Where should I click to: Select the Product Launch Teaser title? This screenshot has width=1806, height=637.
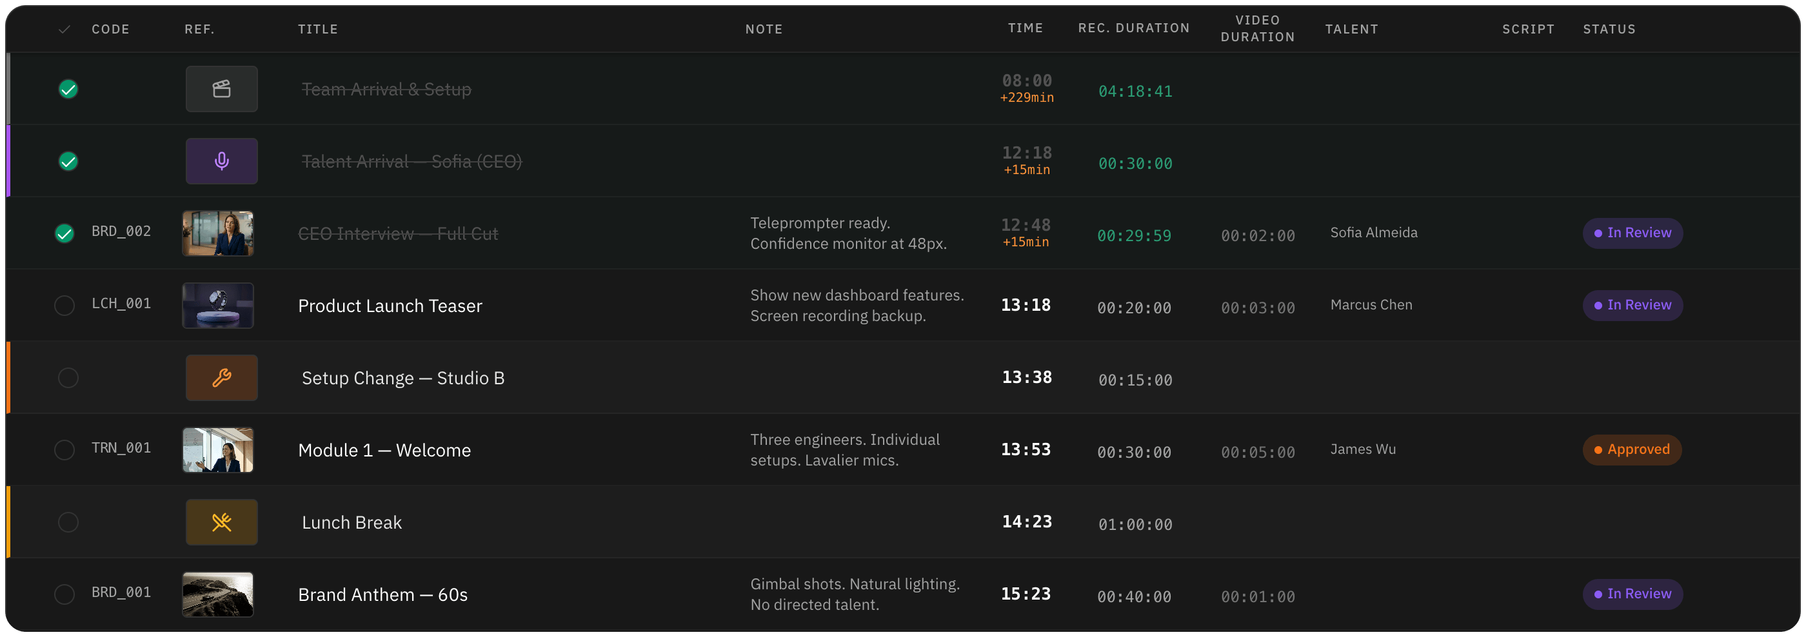(390, 306)
